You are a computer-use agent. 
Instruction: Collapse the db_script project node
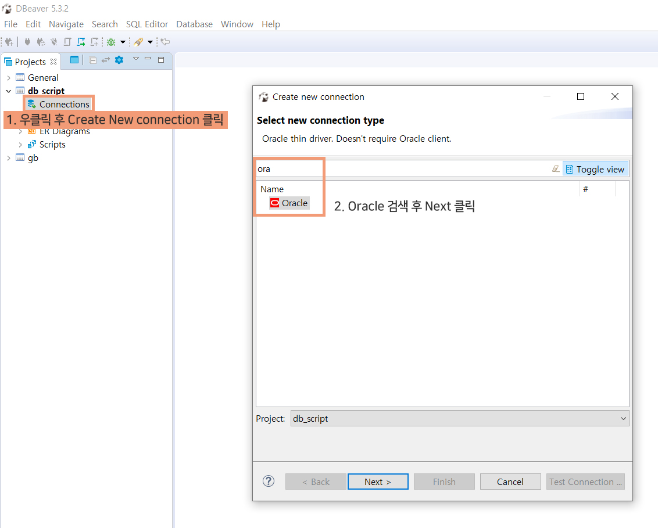(x=8, y=91)
